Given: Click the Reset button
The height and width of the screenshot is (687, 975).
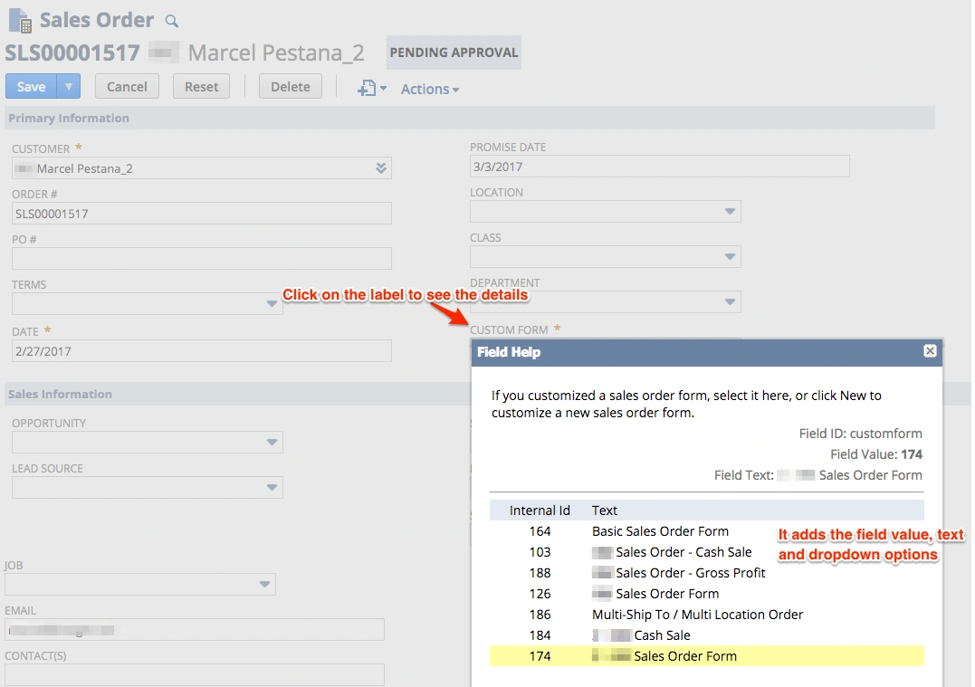Looking at the screenshot, I should point(201,87).
